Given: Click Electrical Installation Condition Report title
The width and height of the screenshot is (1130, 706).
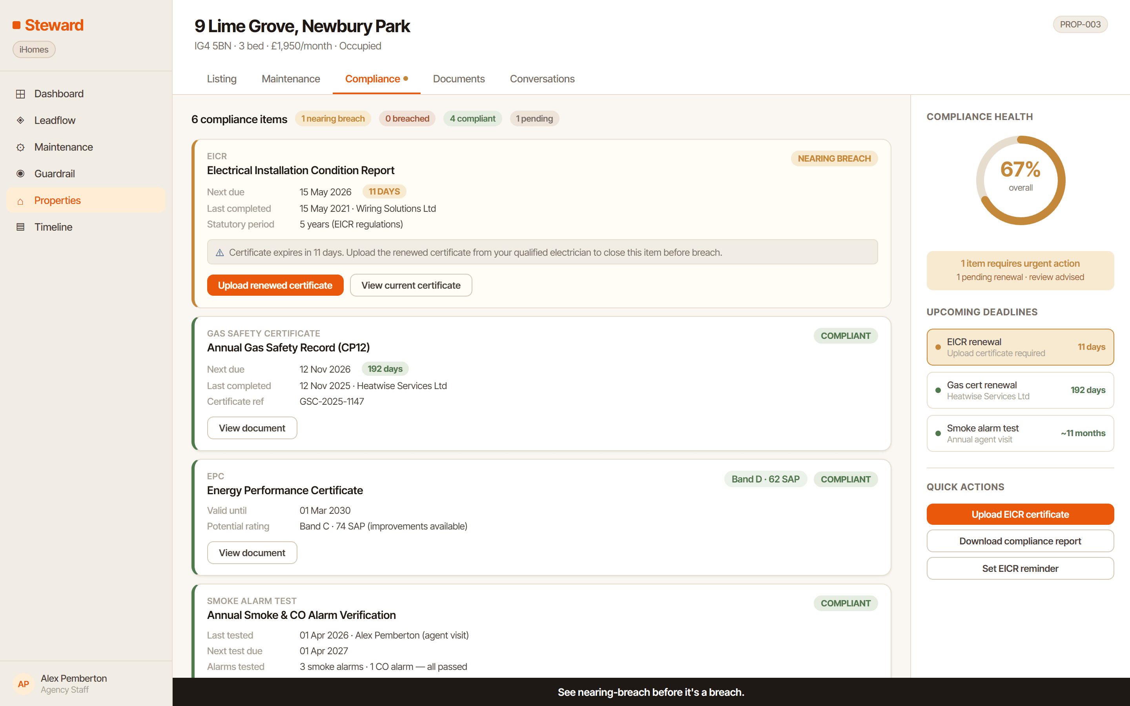Looking at the screenshot, I should pos(301,171).
